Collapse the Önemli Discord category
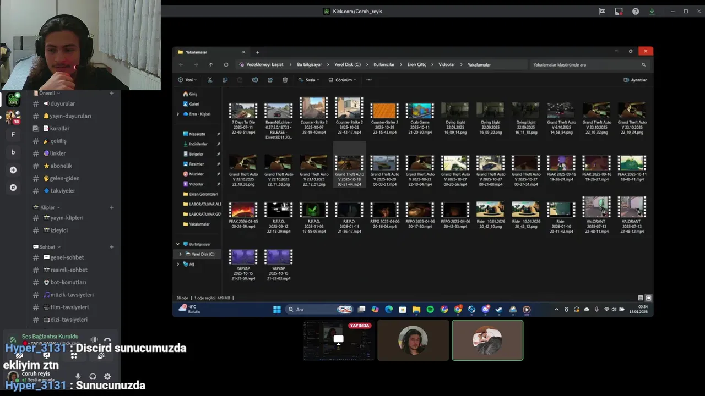This screenshot has height=396, width=705. click(47, 94)
